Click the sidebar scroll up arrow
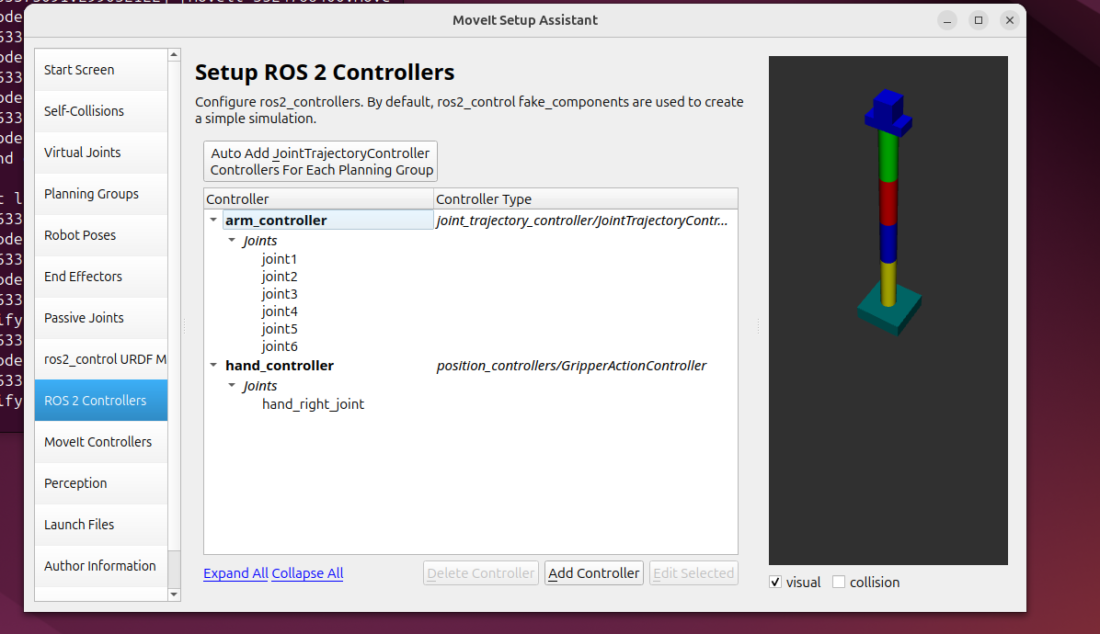Image resolution: width=1100 pixels, height=634 pixels. [x=174, y=54]
